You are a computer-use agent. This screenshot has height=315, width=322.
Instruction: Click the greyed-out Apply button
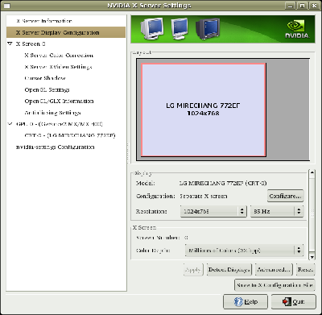pos(193,270)
